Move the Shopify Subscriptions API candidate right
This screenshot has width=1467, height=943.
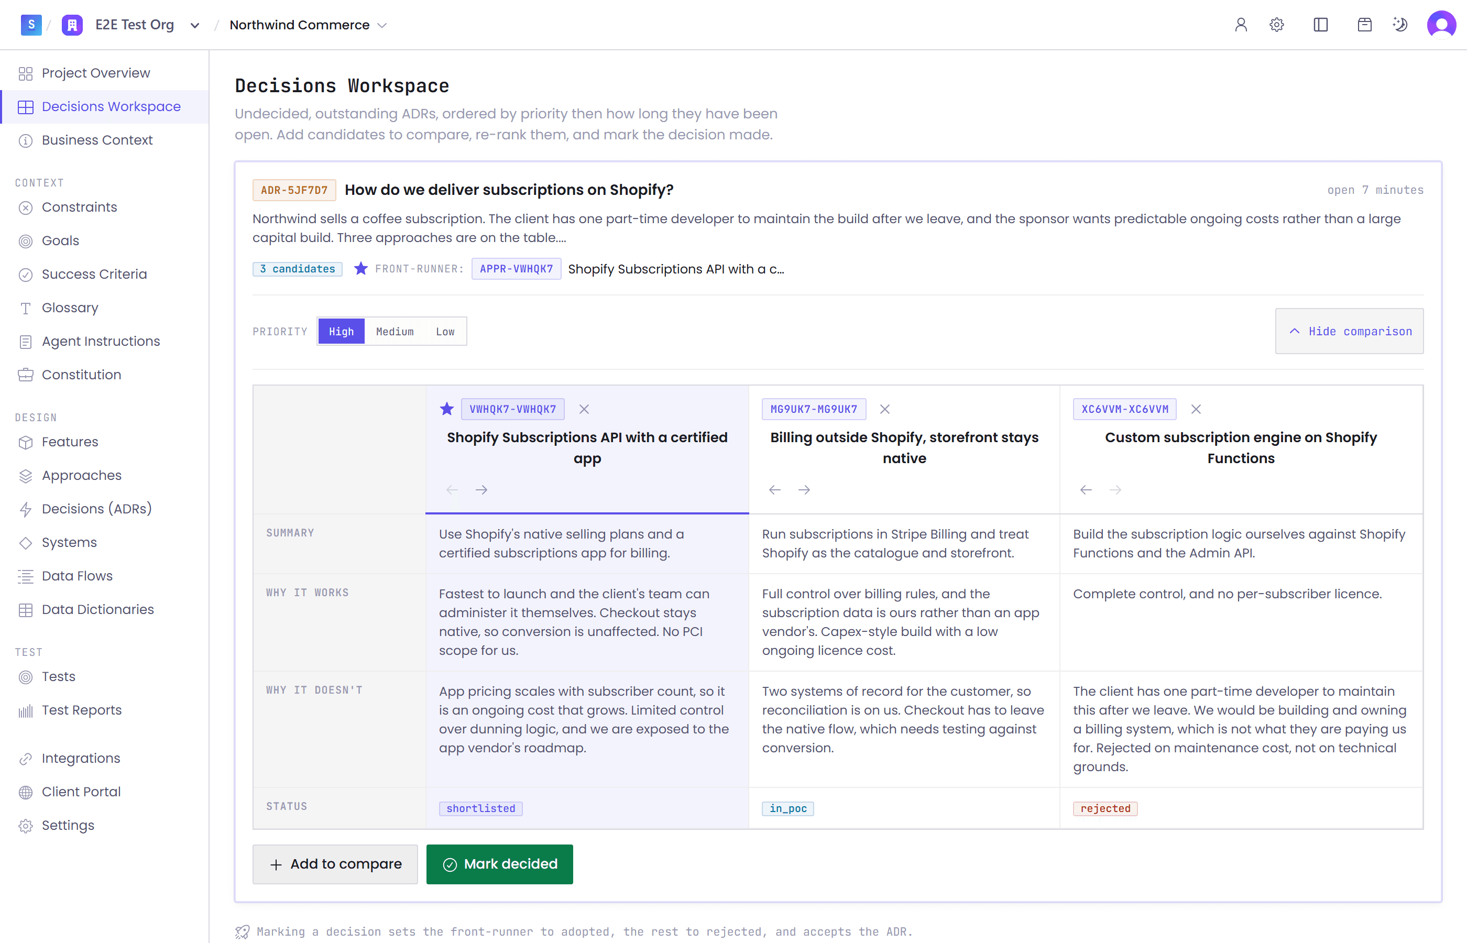click(x=482, y=490)
